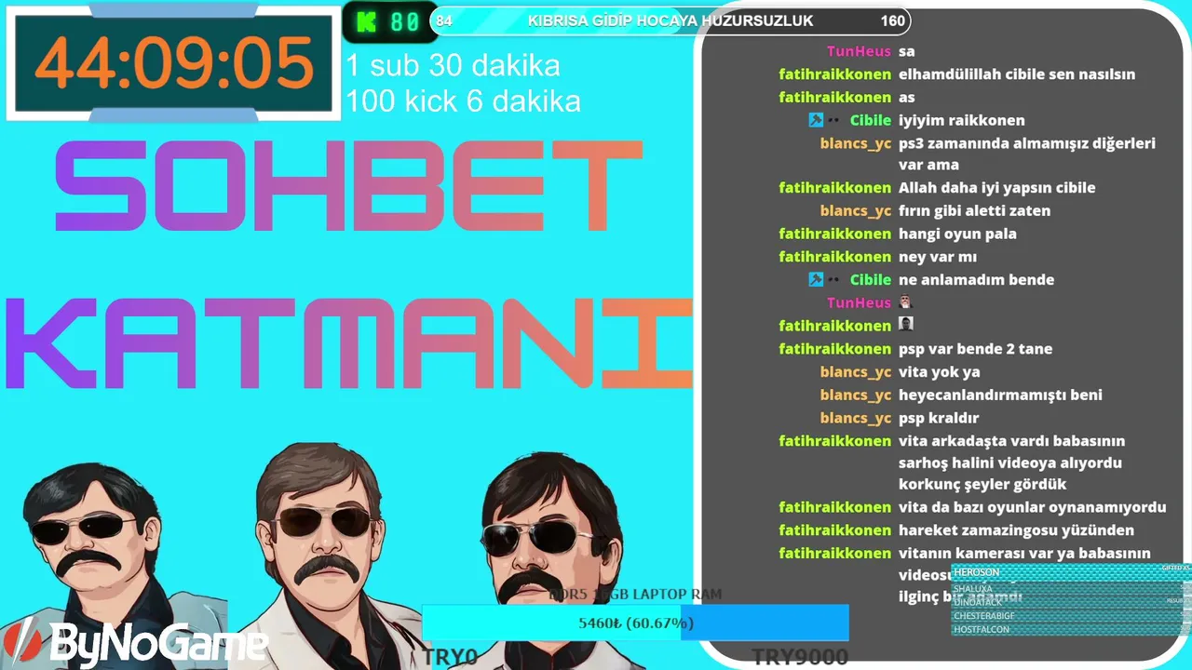Click the 'DDR5 16GB LAPTOP RAM' goal title

[635, 594]
